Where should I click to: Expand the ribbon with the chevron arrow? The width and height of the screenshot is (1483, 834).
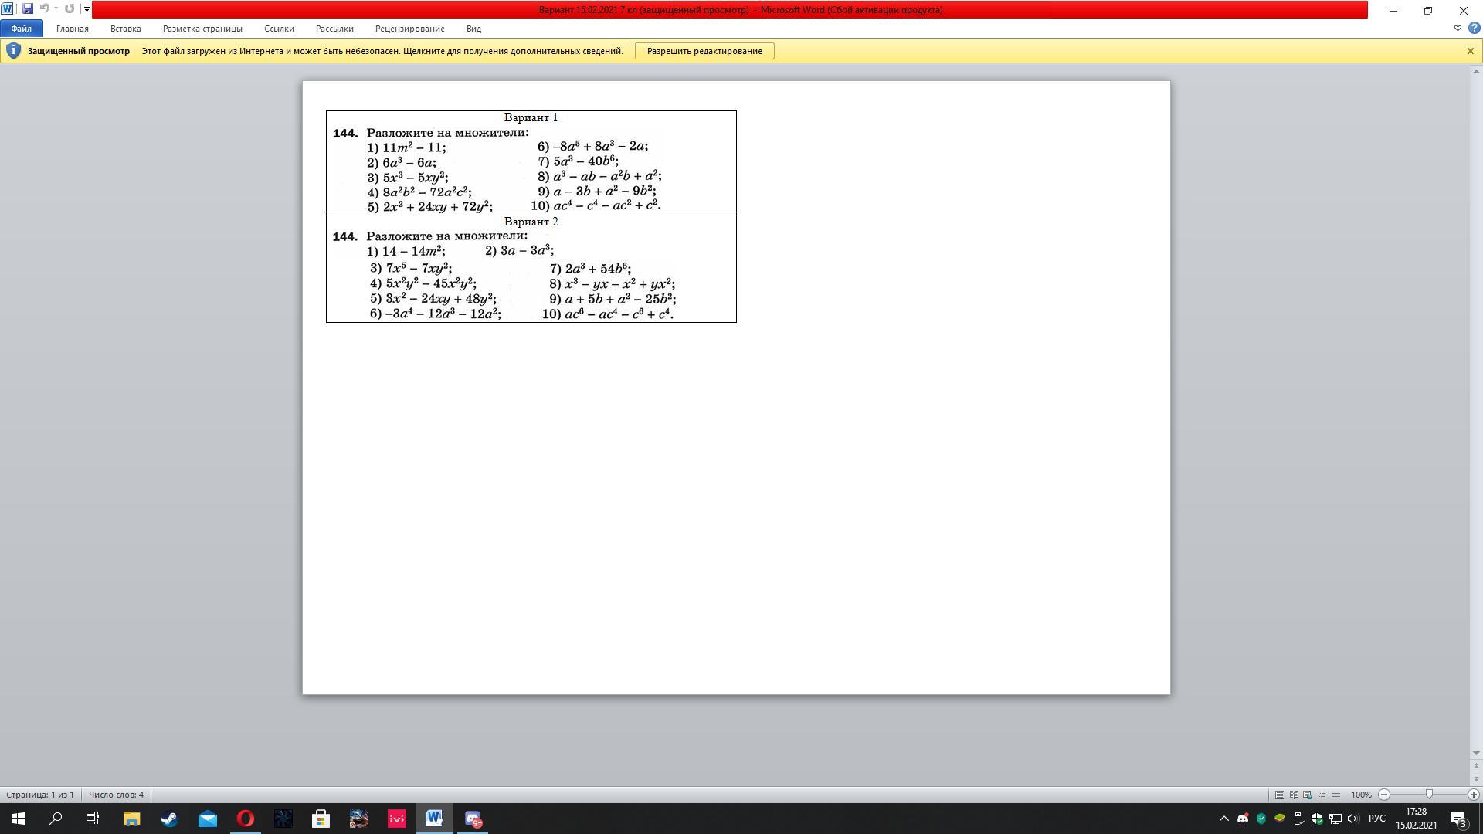tap(1458, 29)
